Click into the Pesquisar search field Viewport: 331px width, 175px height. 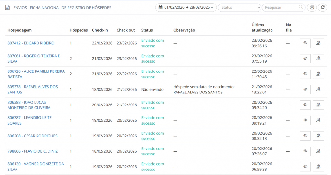[281, 7]
